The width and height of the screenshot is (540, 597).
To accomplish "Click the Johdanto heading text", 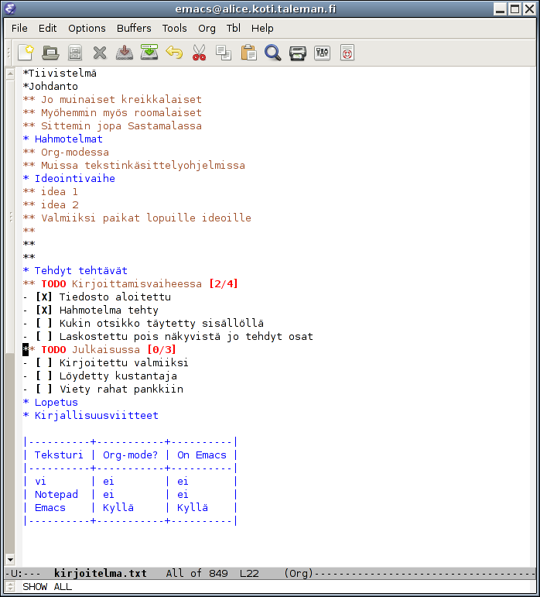I will [x=53, y=87].
